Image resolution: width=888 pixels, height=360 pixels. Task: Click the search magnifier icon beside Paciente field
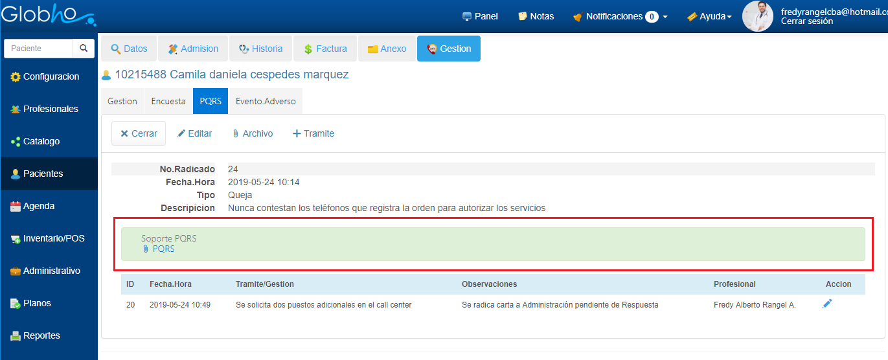click(84, 49)
